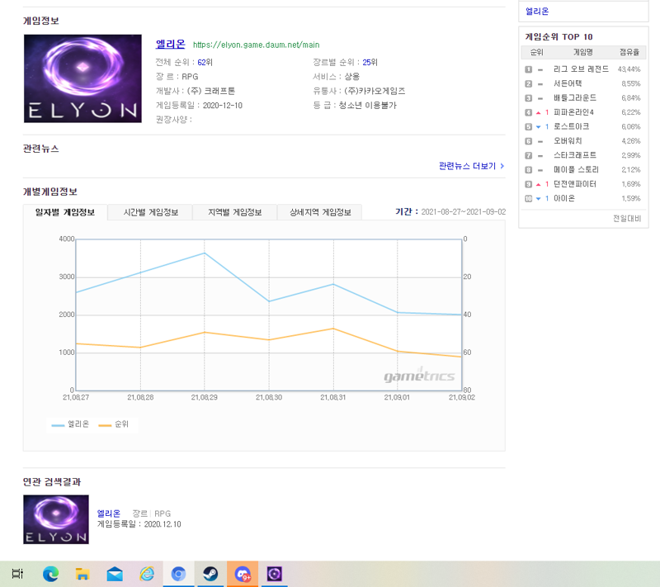This screenshot has width=660, height=587.
Task: Show the 상세지역 게임정보 tab
Action: click(320, 212)
